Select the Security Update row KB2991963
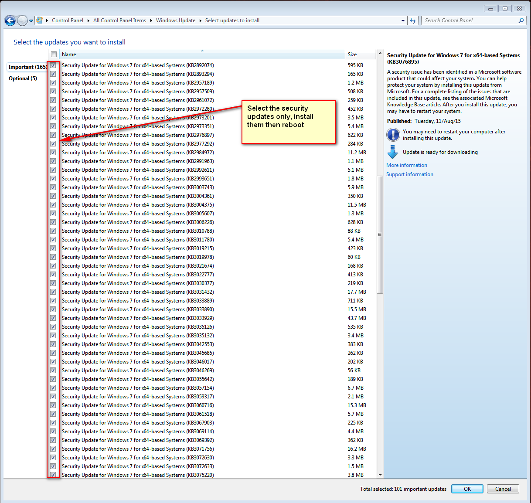The image size is (531, 503). (x=213, y=161)
